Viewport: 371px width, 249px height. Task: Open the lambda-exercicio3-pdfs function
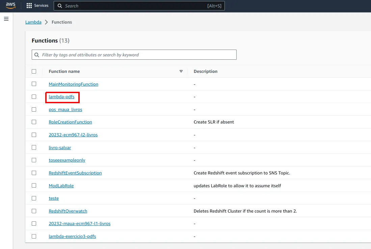72,236
